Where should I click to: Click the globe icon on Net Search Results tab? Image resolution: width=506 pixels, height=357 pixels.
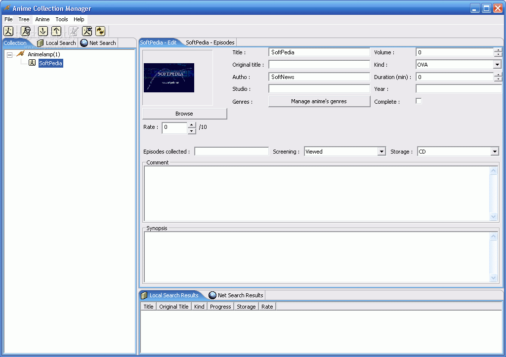pos(212,295)
